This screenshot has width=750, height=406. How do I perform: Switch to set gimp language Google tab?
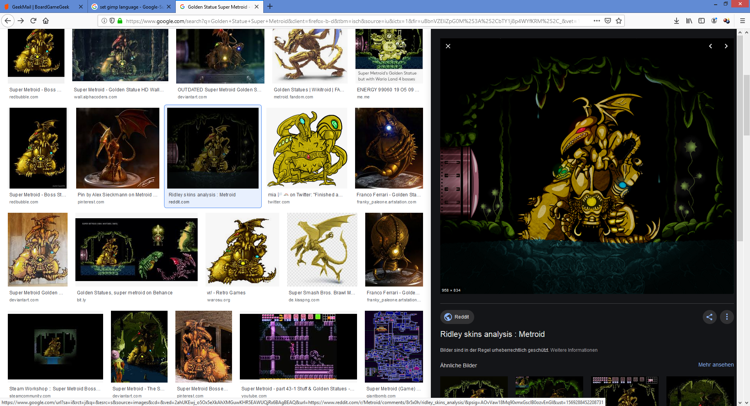pyautogui.click(x=128, y=7)
